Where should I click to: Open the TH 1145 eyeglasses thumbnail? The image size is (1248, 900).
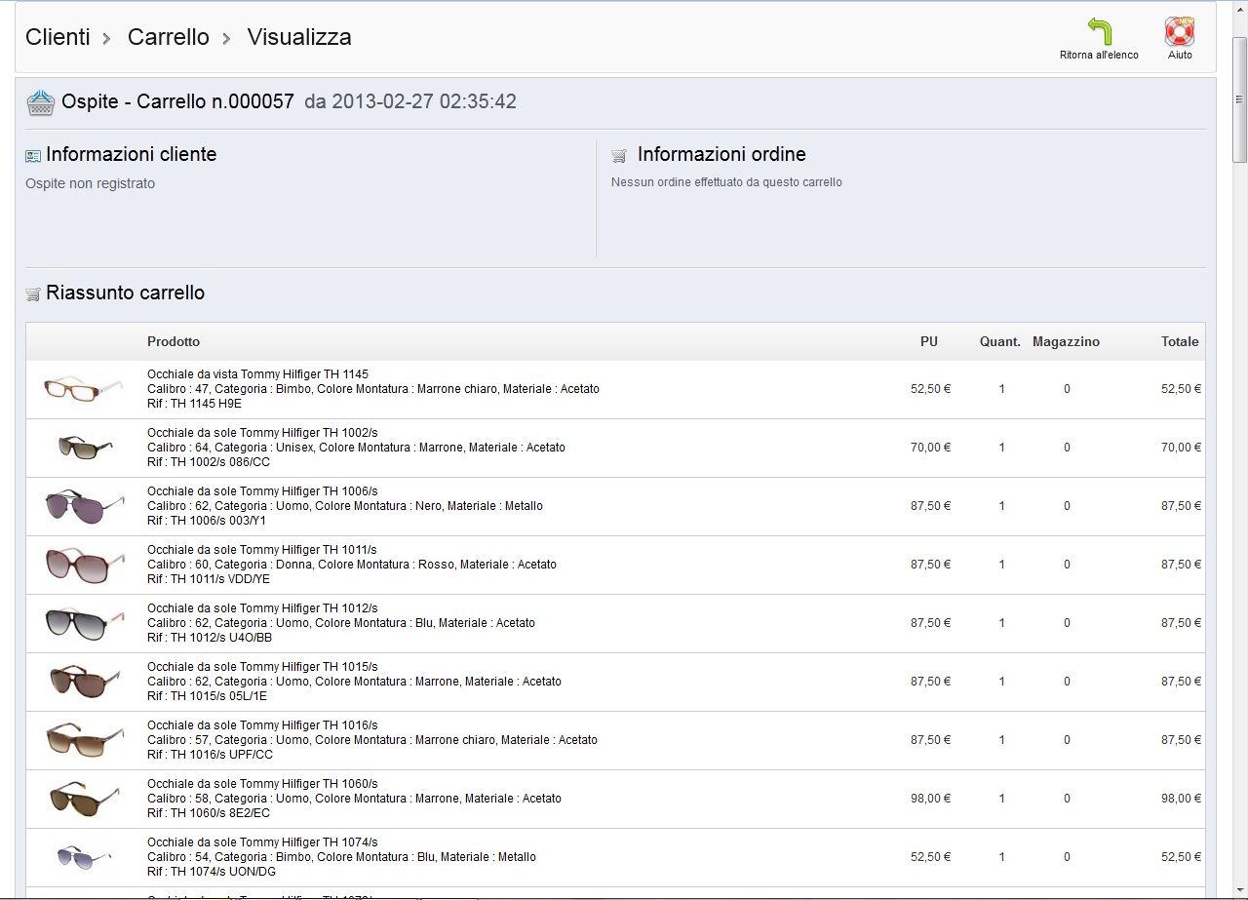[x=84, y=389]
